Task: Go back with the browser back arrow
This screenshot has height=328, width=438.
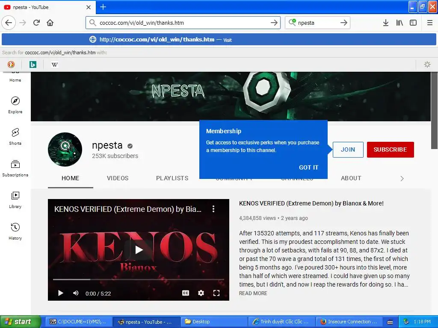Action: [9, 23]
